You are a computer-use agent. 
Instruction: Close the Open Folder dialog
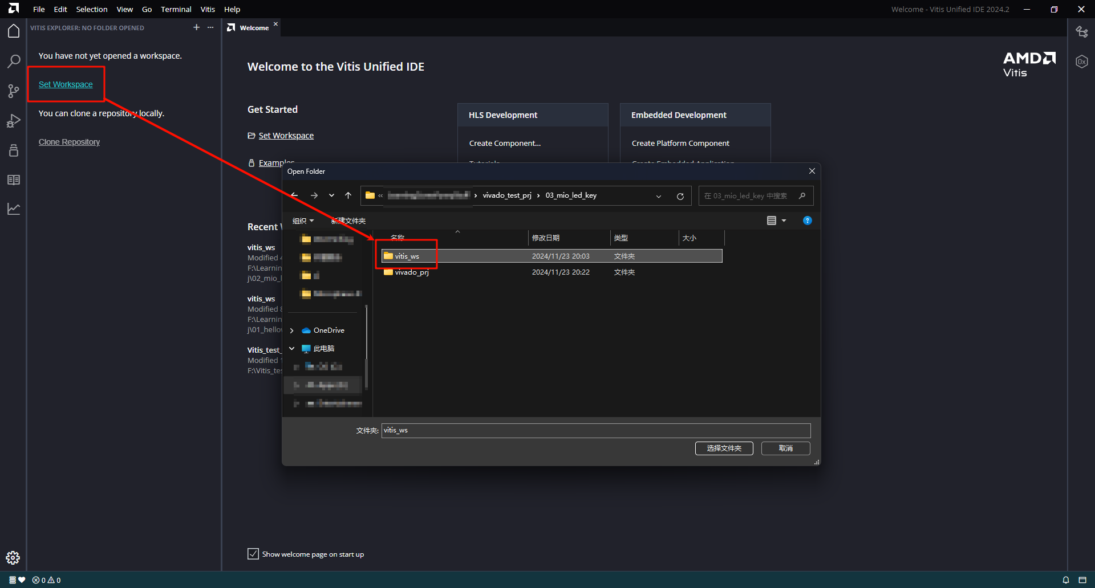(x=812, y=171)
